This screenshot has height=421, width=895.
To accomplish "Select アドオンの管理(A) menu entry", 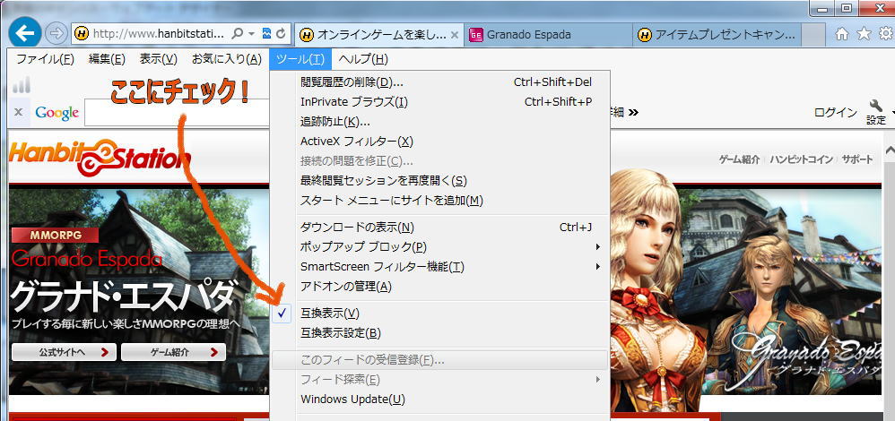I will [439, 287].
